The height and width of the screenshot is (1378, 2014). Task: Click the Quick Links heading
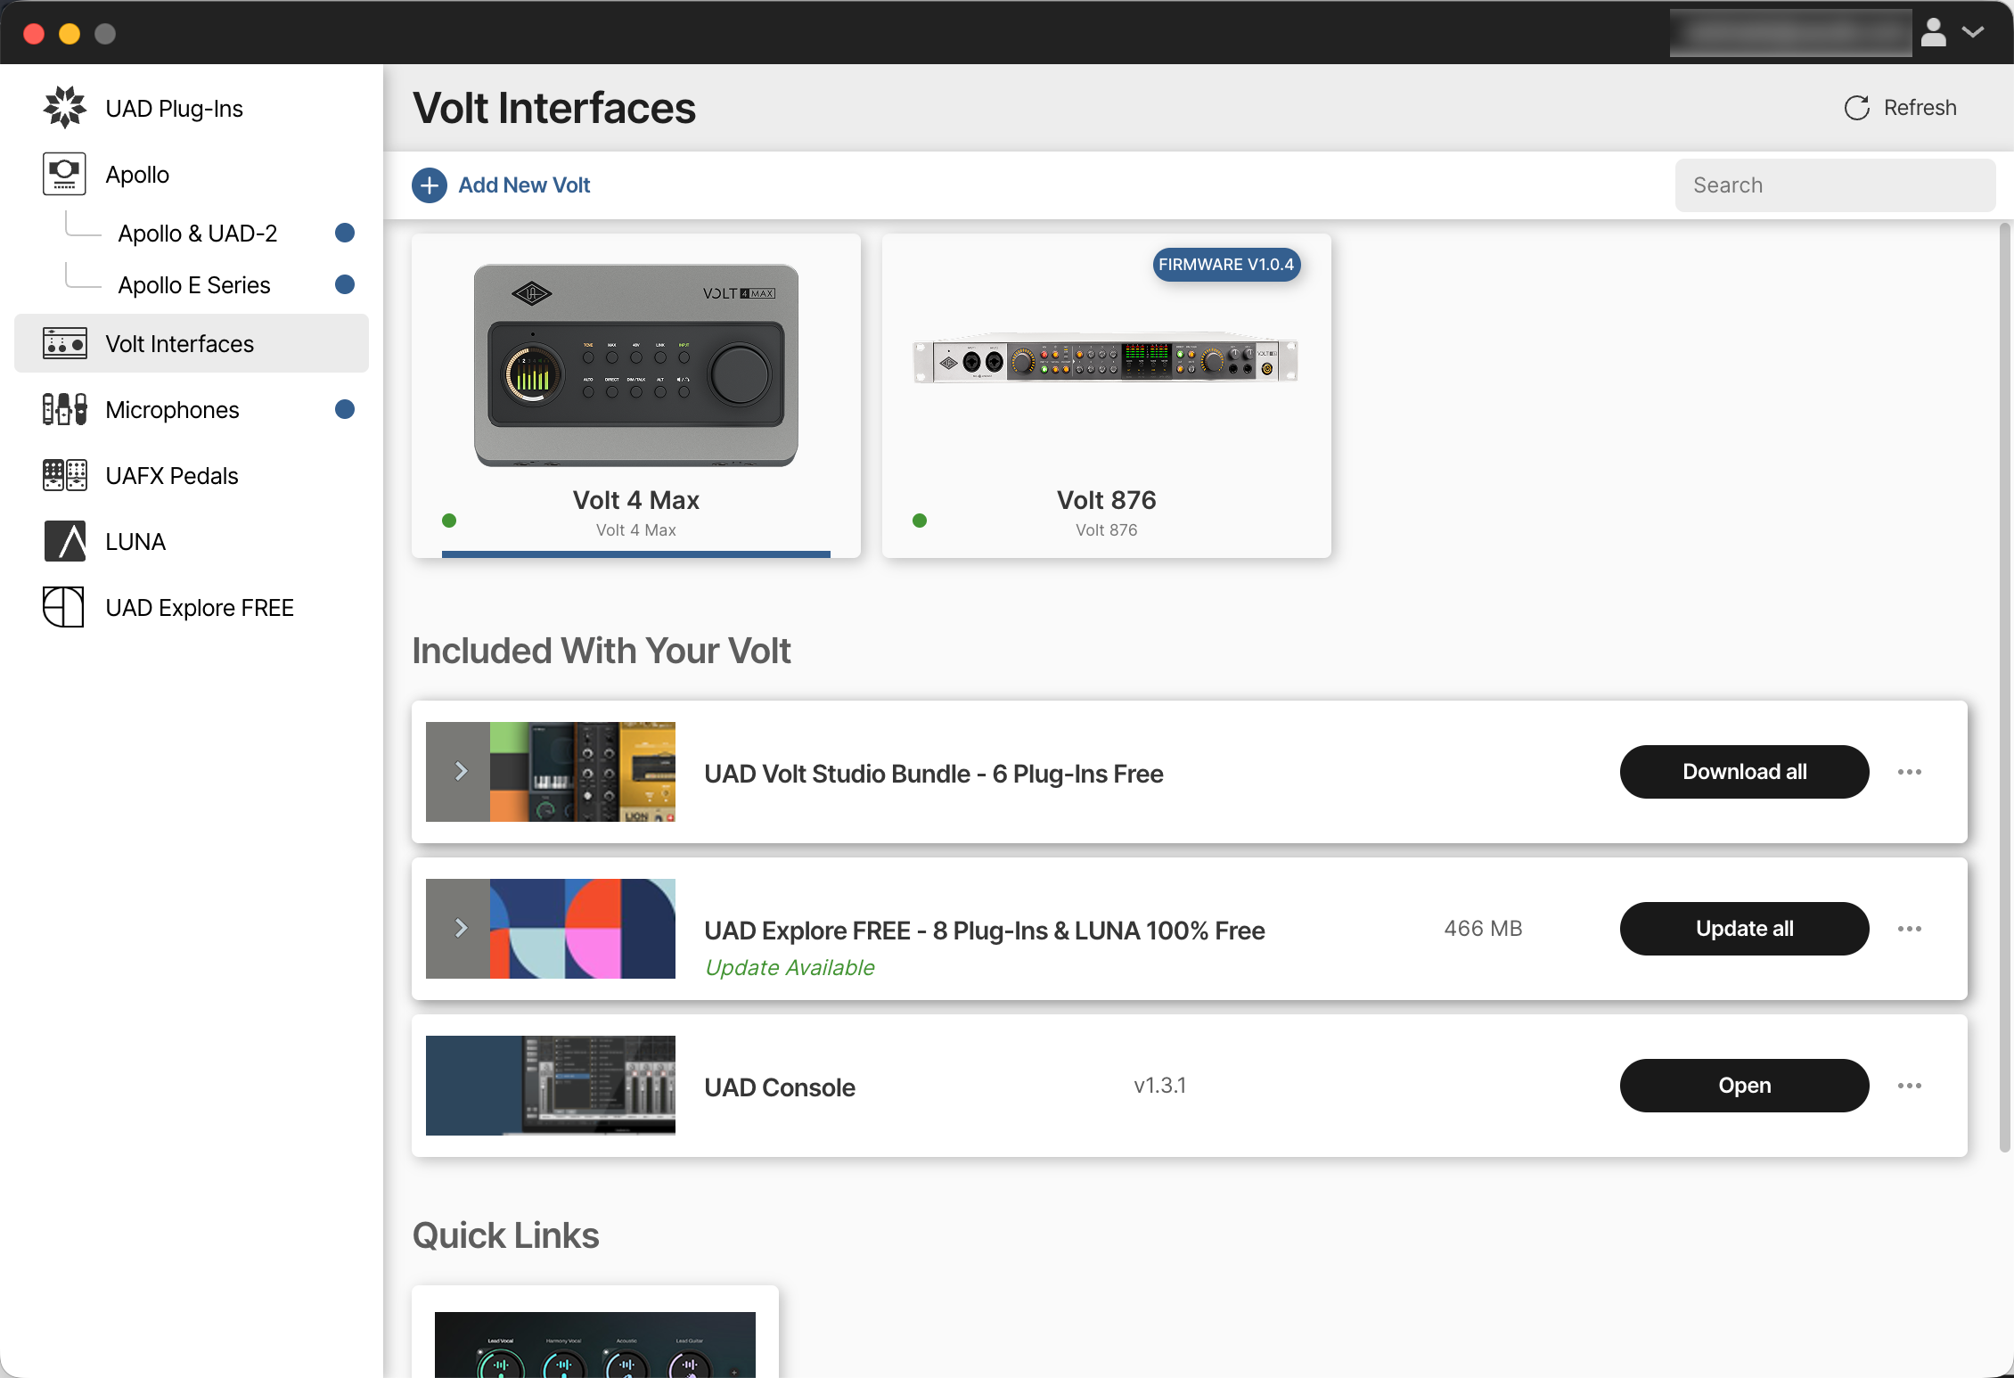pos(505,1235)
